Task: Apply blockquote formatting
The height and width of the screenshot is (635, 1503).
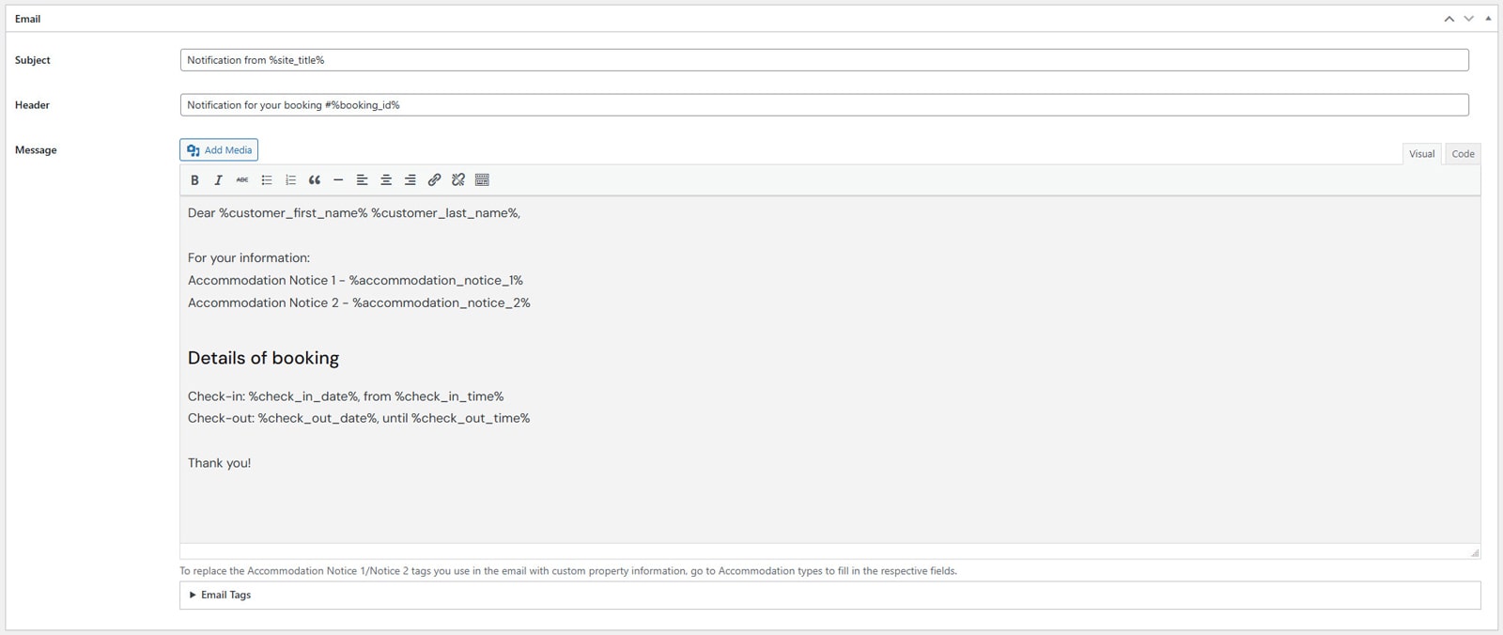Action: tap(315, 180)
